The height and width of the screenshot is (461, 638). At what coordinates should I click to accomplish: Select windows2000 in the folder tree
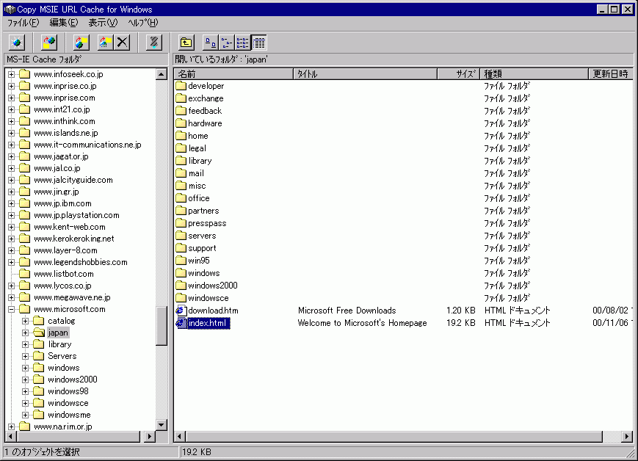(x=73, y=380)
